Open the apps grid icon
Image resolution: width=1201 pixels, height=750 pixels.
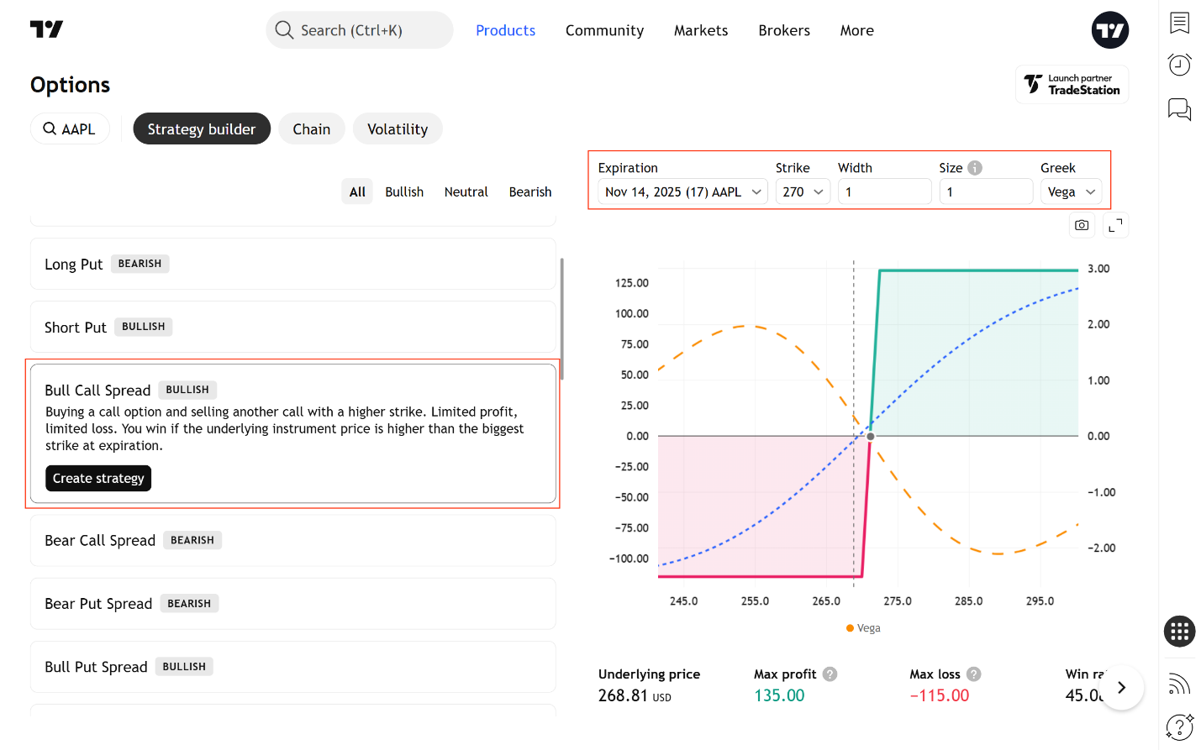tap(1179, 631)
